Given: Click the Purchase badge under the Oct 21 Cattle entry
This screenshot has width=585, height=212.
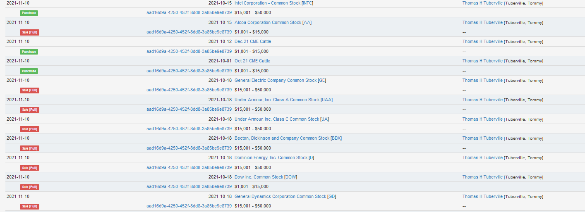Looking at the screenshot, I should [29, 71].
